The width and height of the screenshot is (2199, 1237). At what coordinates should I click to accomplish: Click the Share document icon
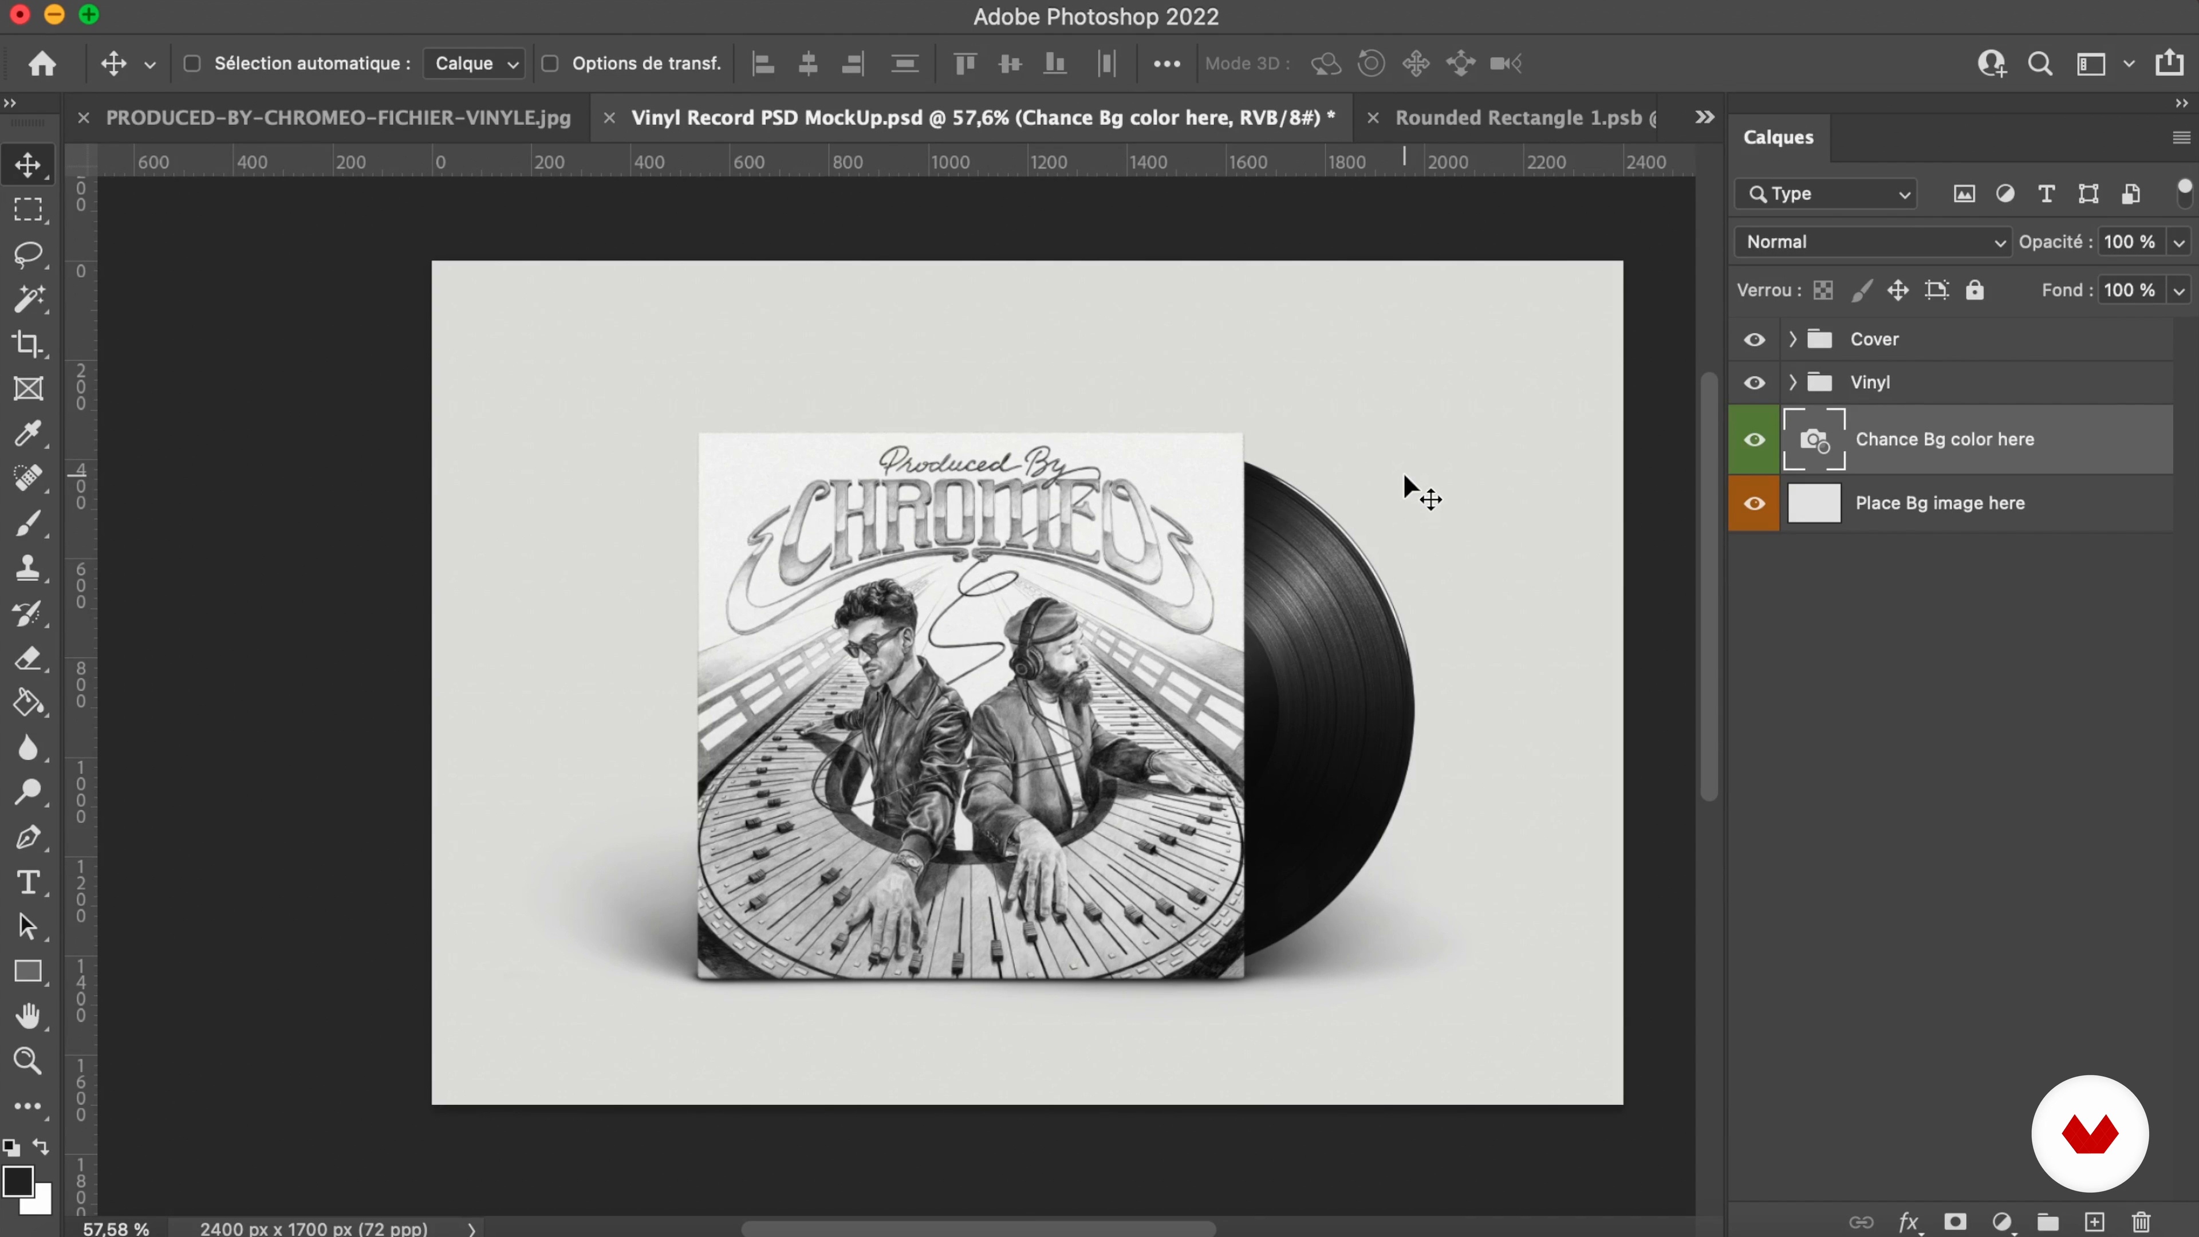(x=2169, y=63)
